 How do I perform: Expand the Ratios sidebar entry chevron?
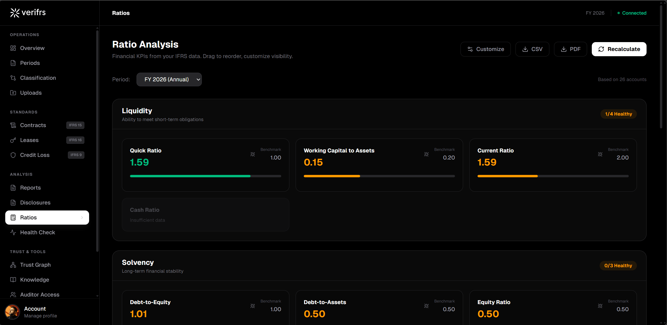pos(83,217)
